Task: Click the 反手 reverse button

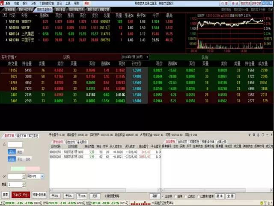Action: 95,196
